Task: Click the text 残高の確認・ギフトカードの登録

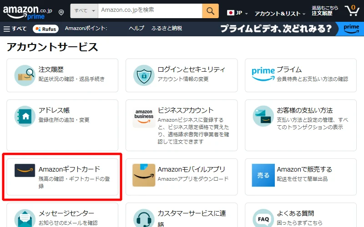Action: 74,183
